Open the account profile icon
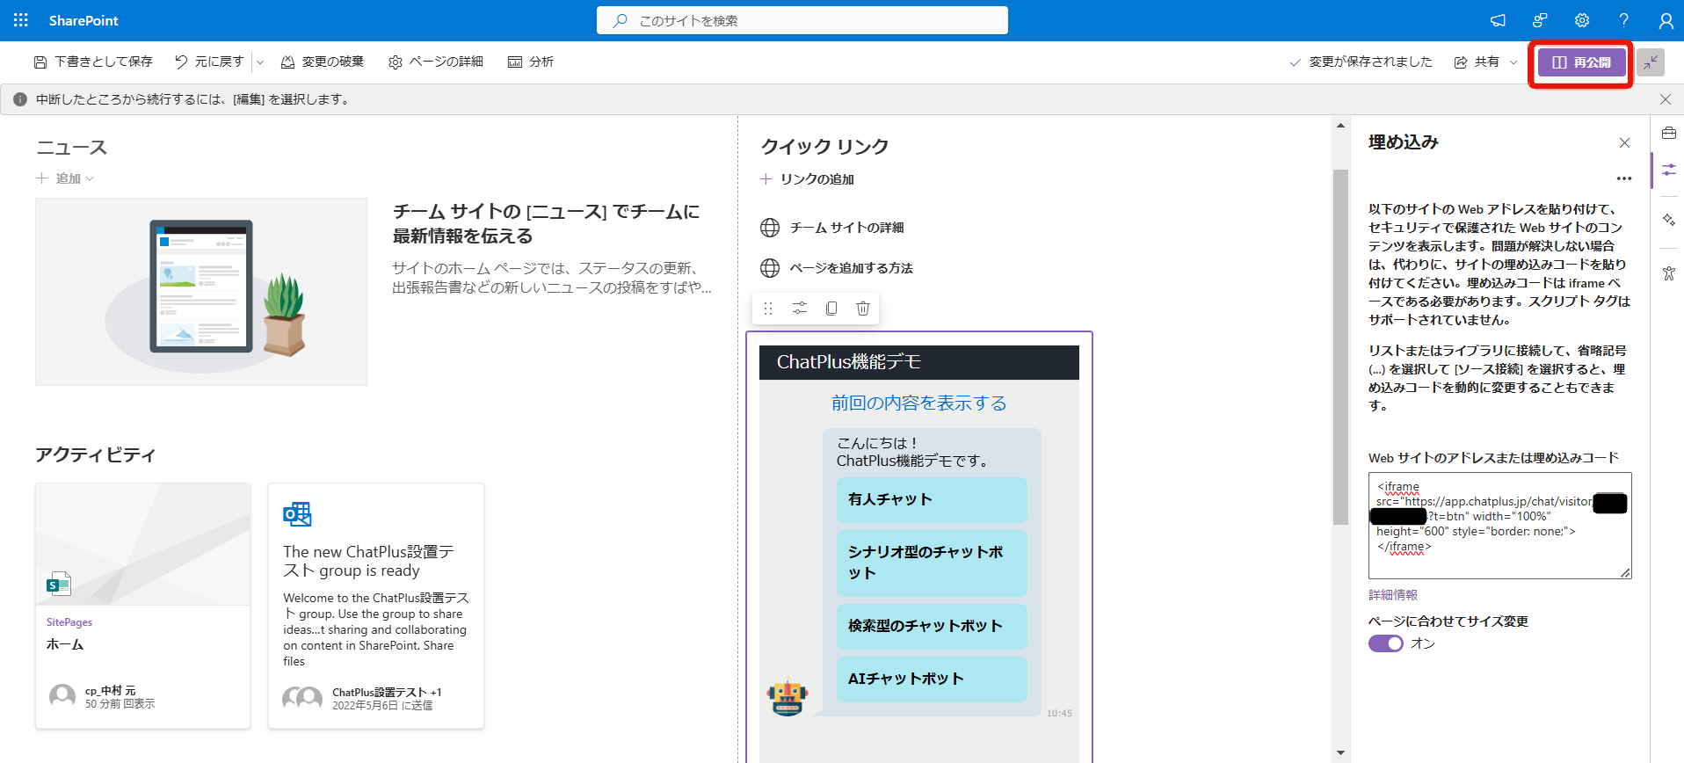 point(1666,20)
